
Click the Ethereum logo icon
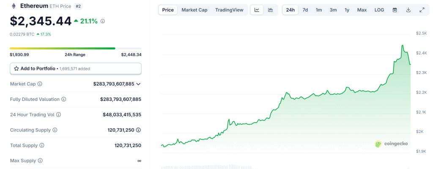(x=14, y=6)
